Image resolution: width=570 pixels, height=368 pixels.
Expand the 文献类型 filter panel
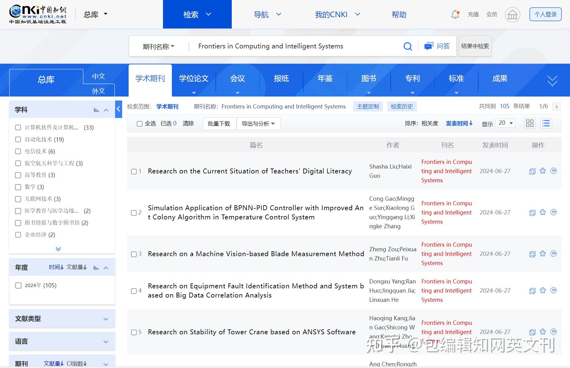(x=62, y=319)
